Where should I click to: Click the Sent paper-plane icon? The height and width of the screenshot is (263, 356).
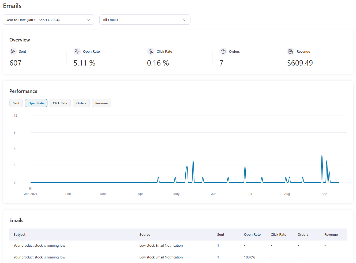13,51
